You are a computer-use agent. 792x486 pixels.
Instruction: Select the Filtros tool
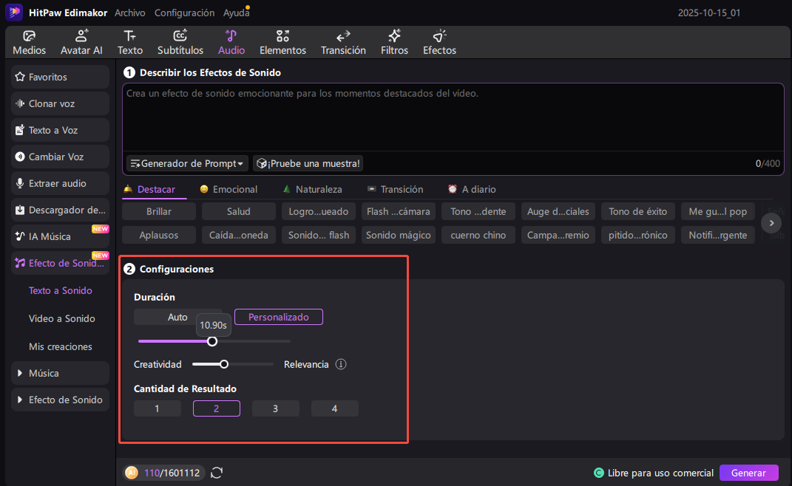coord(394,42)
